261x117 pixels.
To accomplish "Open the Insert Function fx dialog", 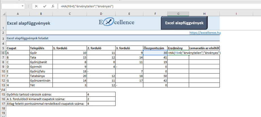I will click(53, 6).
